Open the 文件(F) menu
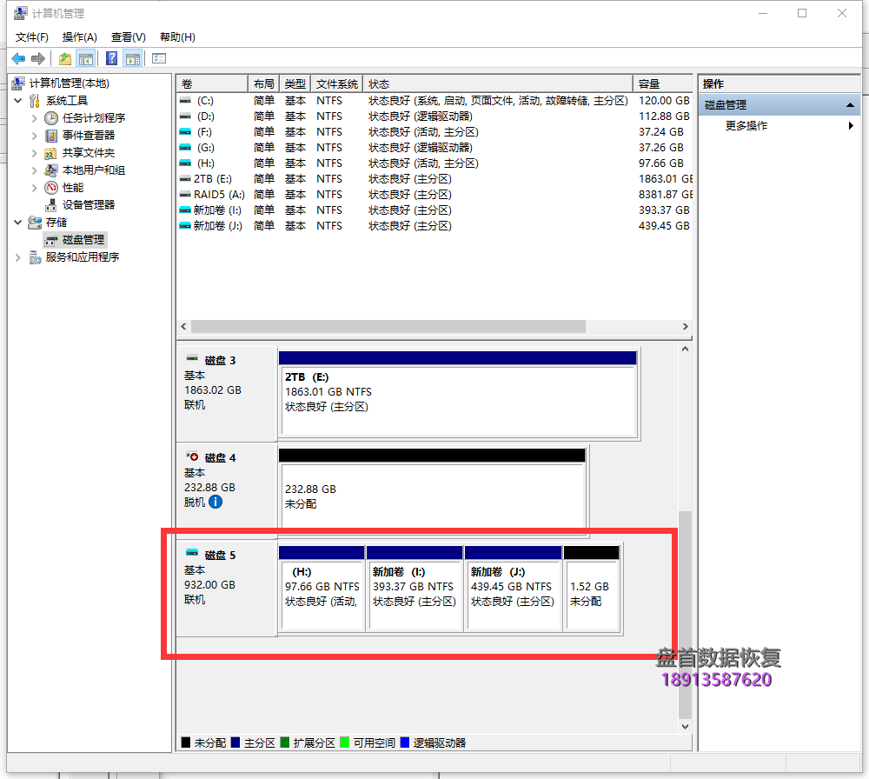The image size is (869, 779). point(31,37)
